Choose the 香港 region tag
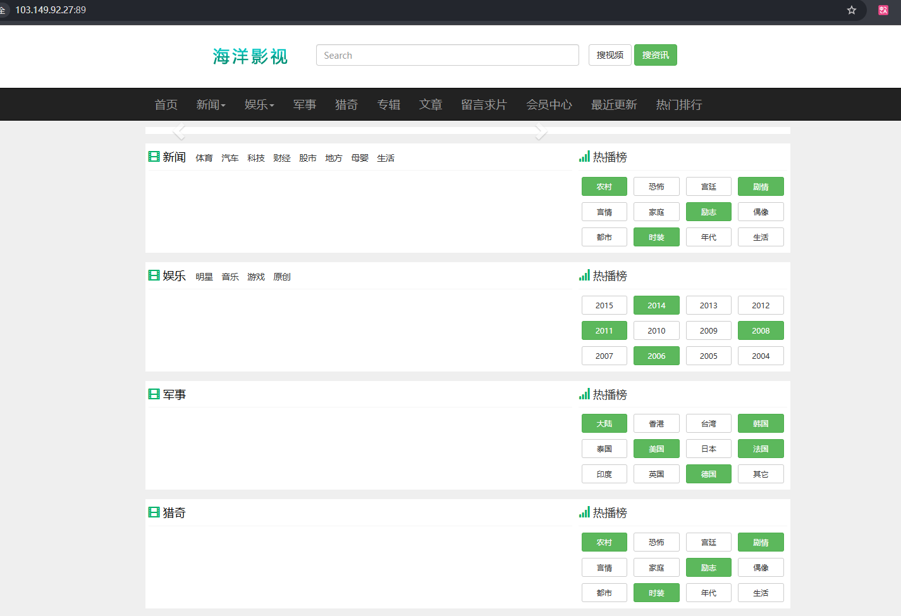This screenshot has width=901, height=616. (x=656, y=423)
